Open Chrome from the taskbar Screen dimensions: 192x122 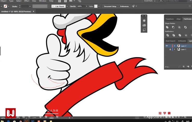21,121
